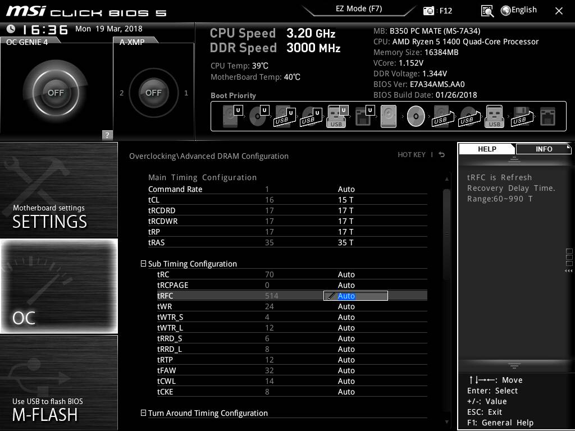The image size is (575, 431).
Task: Select the UEFI USB hard disk boot device
Action: [285, 116]
